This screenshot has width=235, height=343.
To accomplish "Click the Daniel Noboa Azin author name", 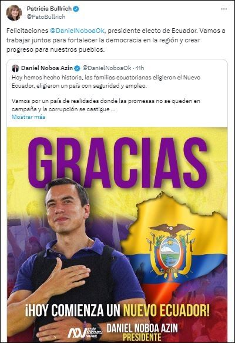I will point(47,68).
